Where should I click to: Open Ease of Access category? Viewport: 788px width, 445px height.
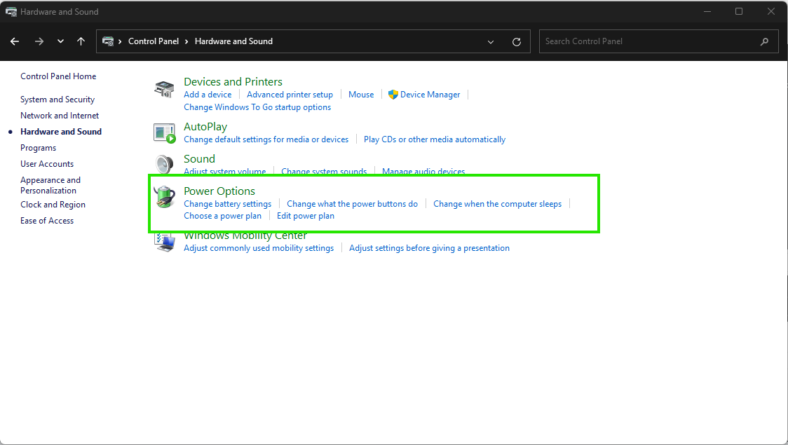pyautogui.click(x=47, y=221)
